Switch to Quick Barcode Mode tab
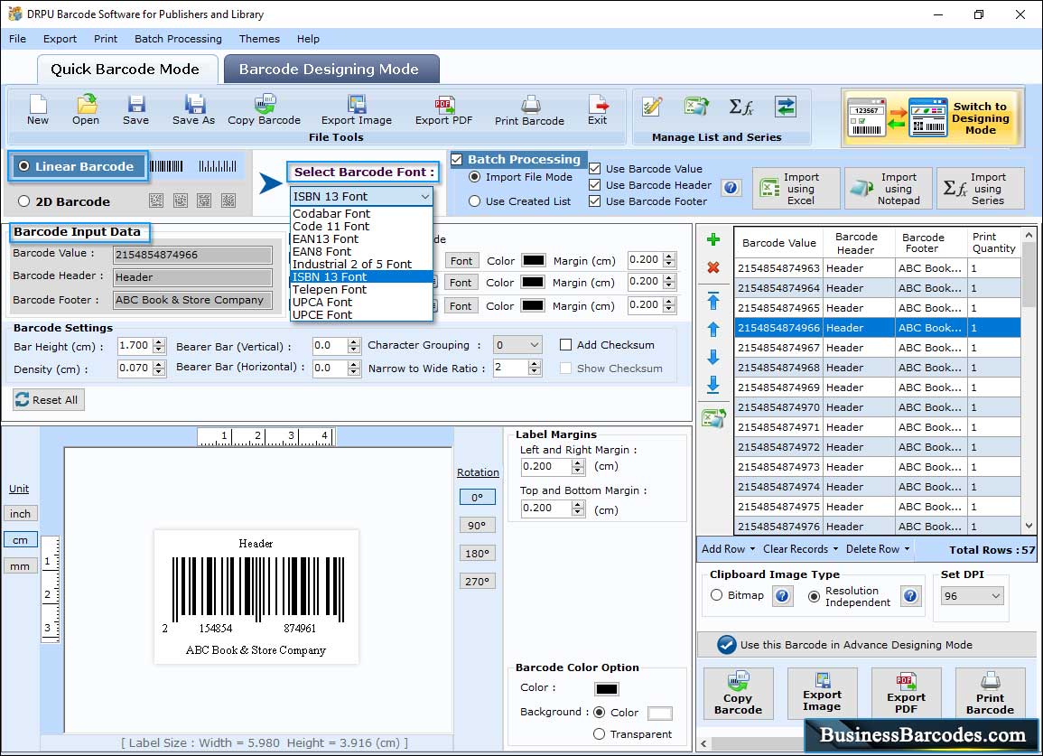Image resolution: width=1043 pixels, height=756 pixels. coord(126,70)
